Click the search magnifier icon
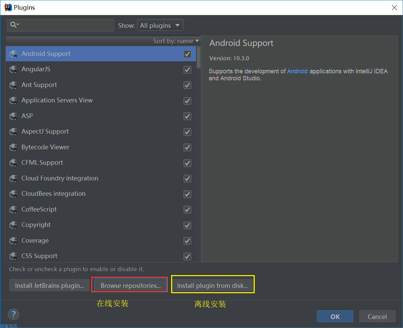Screen dimensions: 403x328 point(14,24)
